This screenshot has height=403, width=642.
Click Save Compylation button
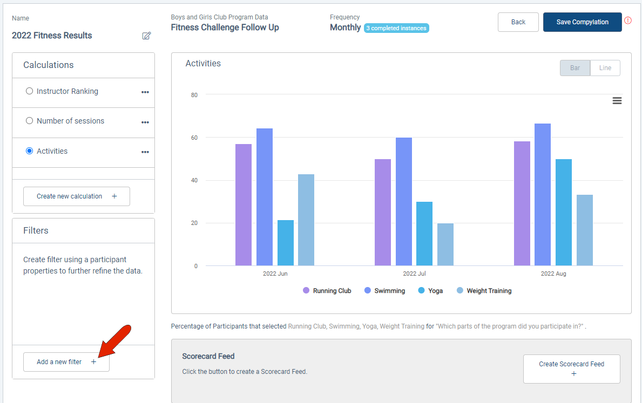tap(582, 22)
